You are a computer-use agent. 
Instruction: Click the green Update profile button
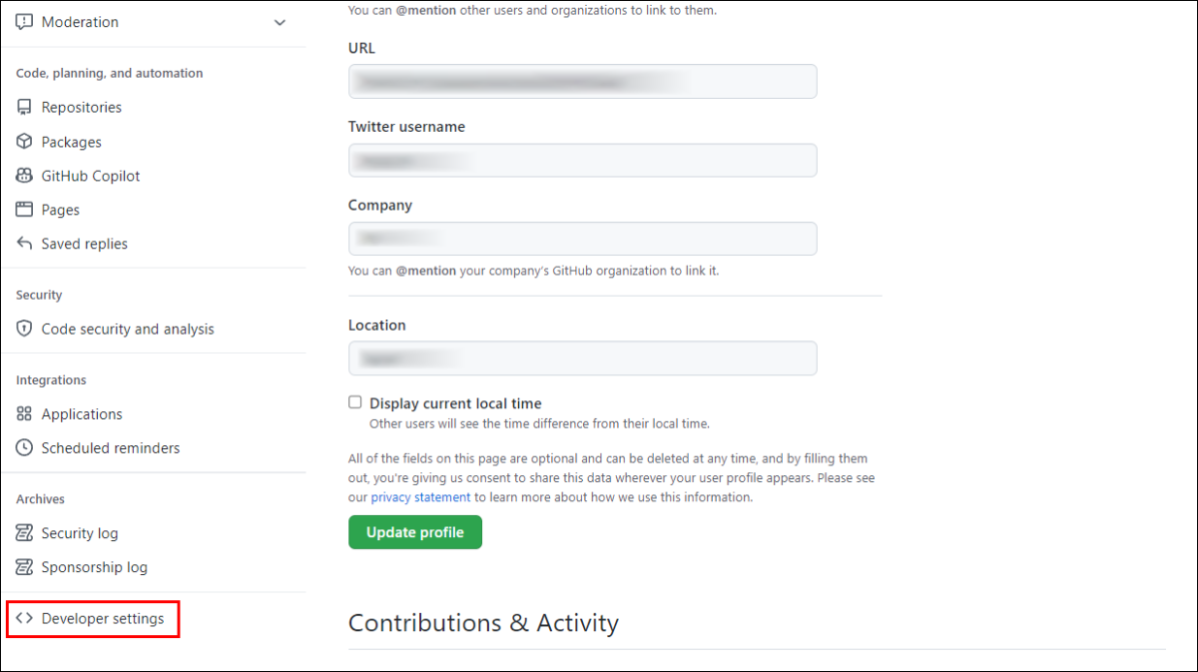[x=415, y=532]
